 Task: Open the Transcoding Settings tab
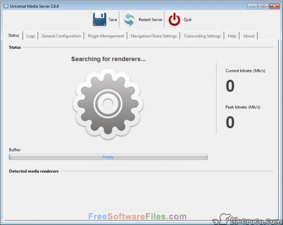click(202, 36)
